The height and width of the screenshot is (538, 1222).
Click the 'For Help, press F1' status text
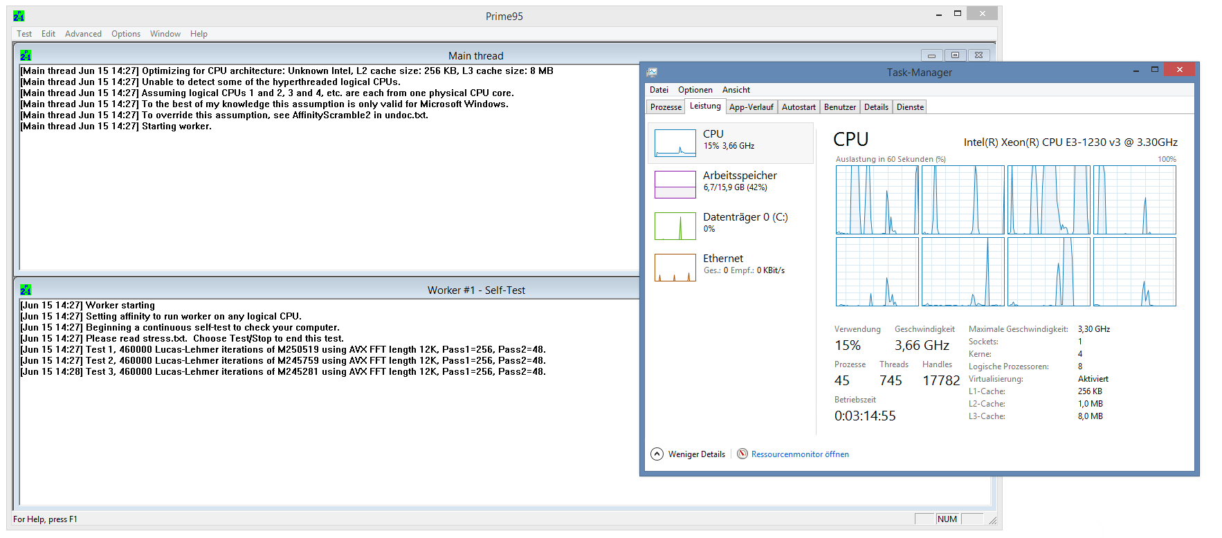(45, 519)
